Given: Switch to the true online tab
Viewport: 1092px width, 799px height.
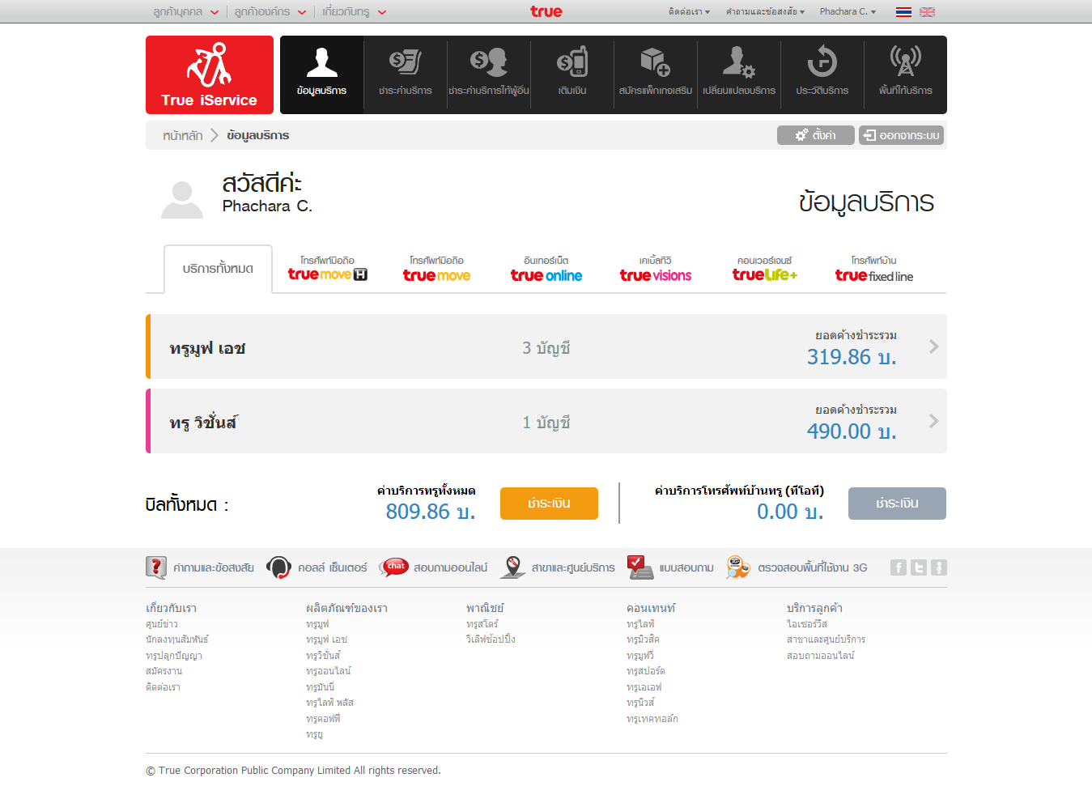Looking at the screenshot, I should tap(546, 269).
